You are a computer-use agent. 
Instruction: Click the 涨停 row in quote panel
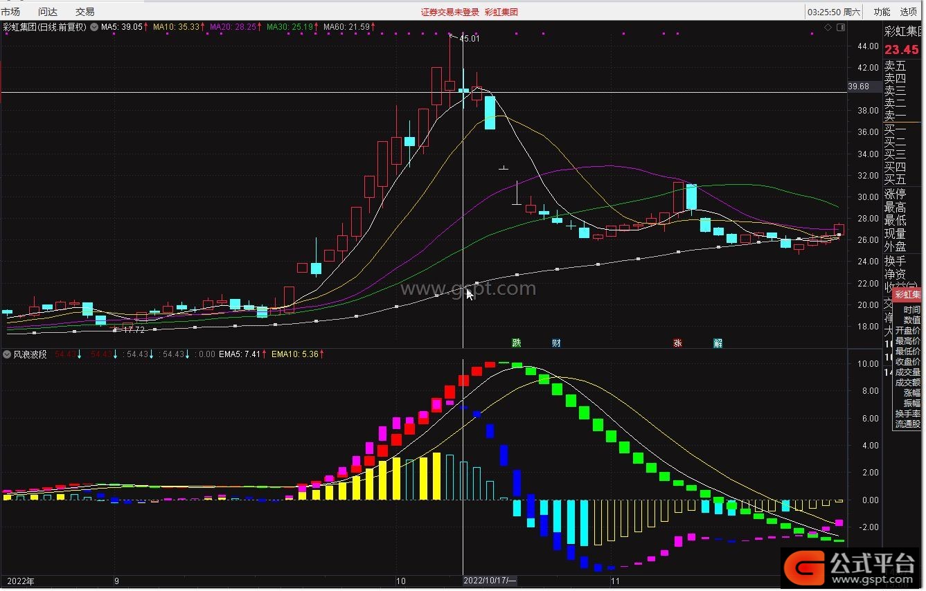895,194
